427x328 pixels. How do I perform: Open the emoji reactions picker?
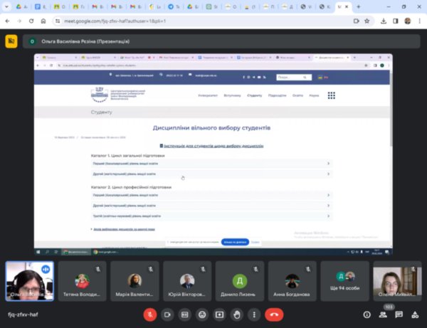point(202,314)
